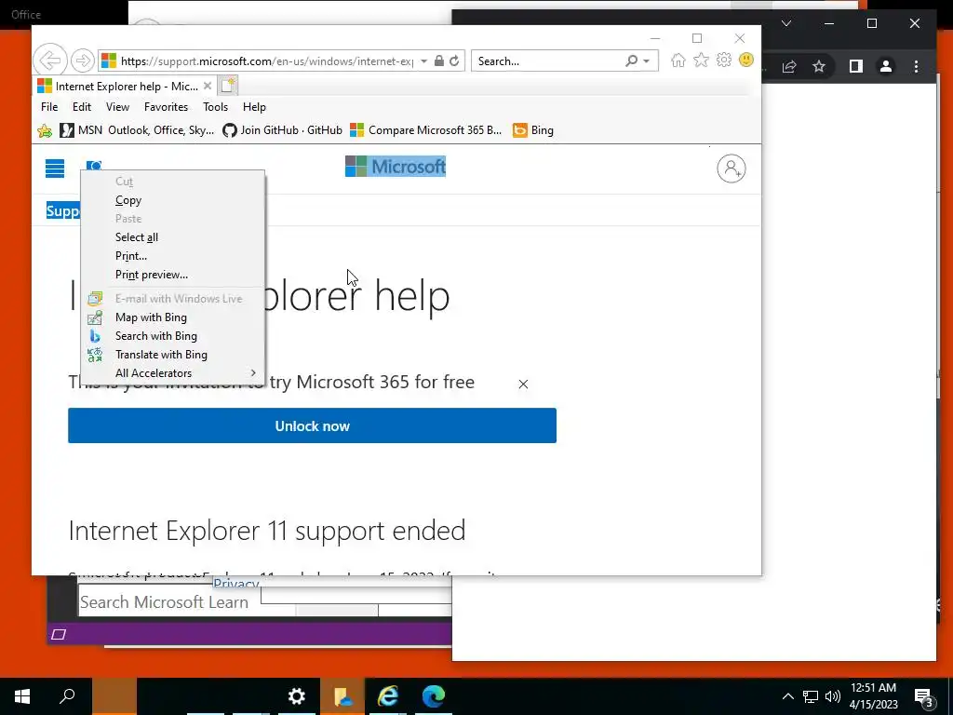
Task: Open the View menu
Action: click(117, 107)
